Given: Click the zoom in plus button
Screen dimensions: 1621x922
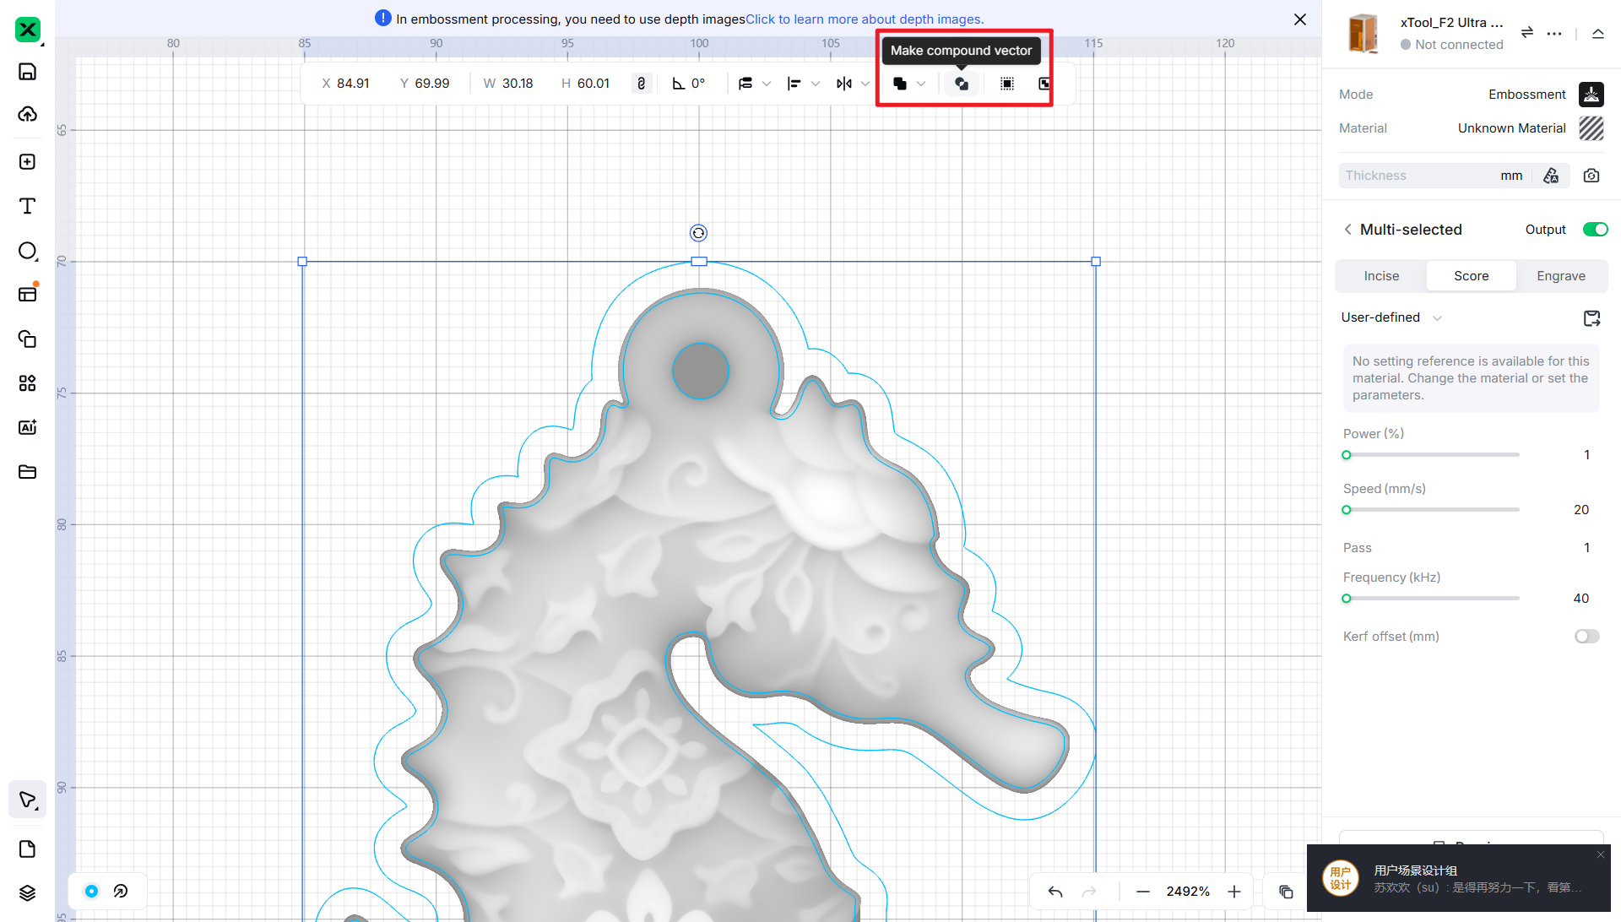Looking at the screenshot, I should coord(1234,892).
